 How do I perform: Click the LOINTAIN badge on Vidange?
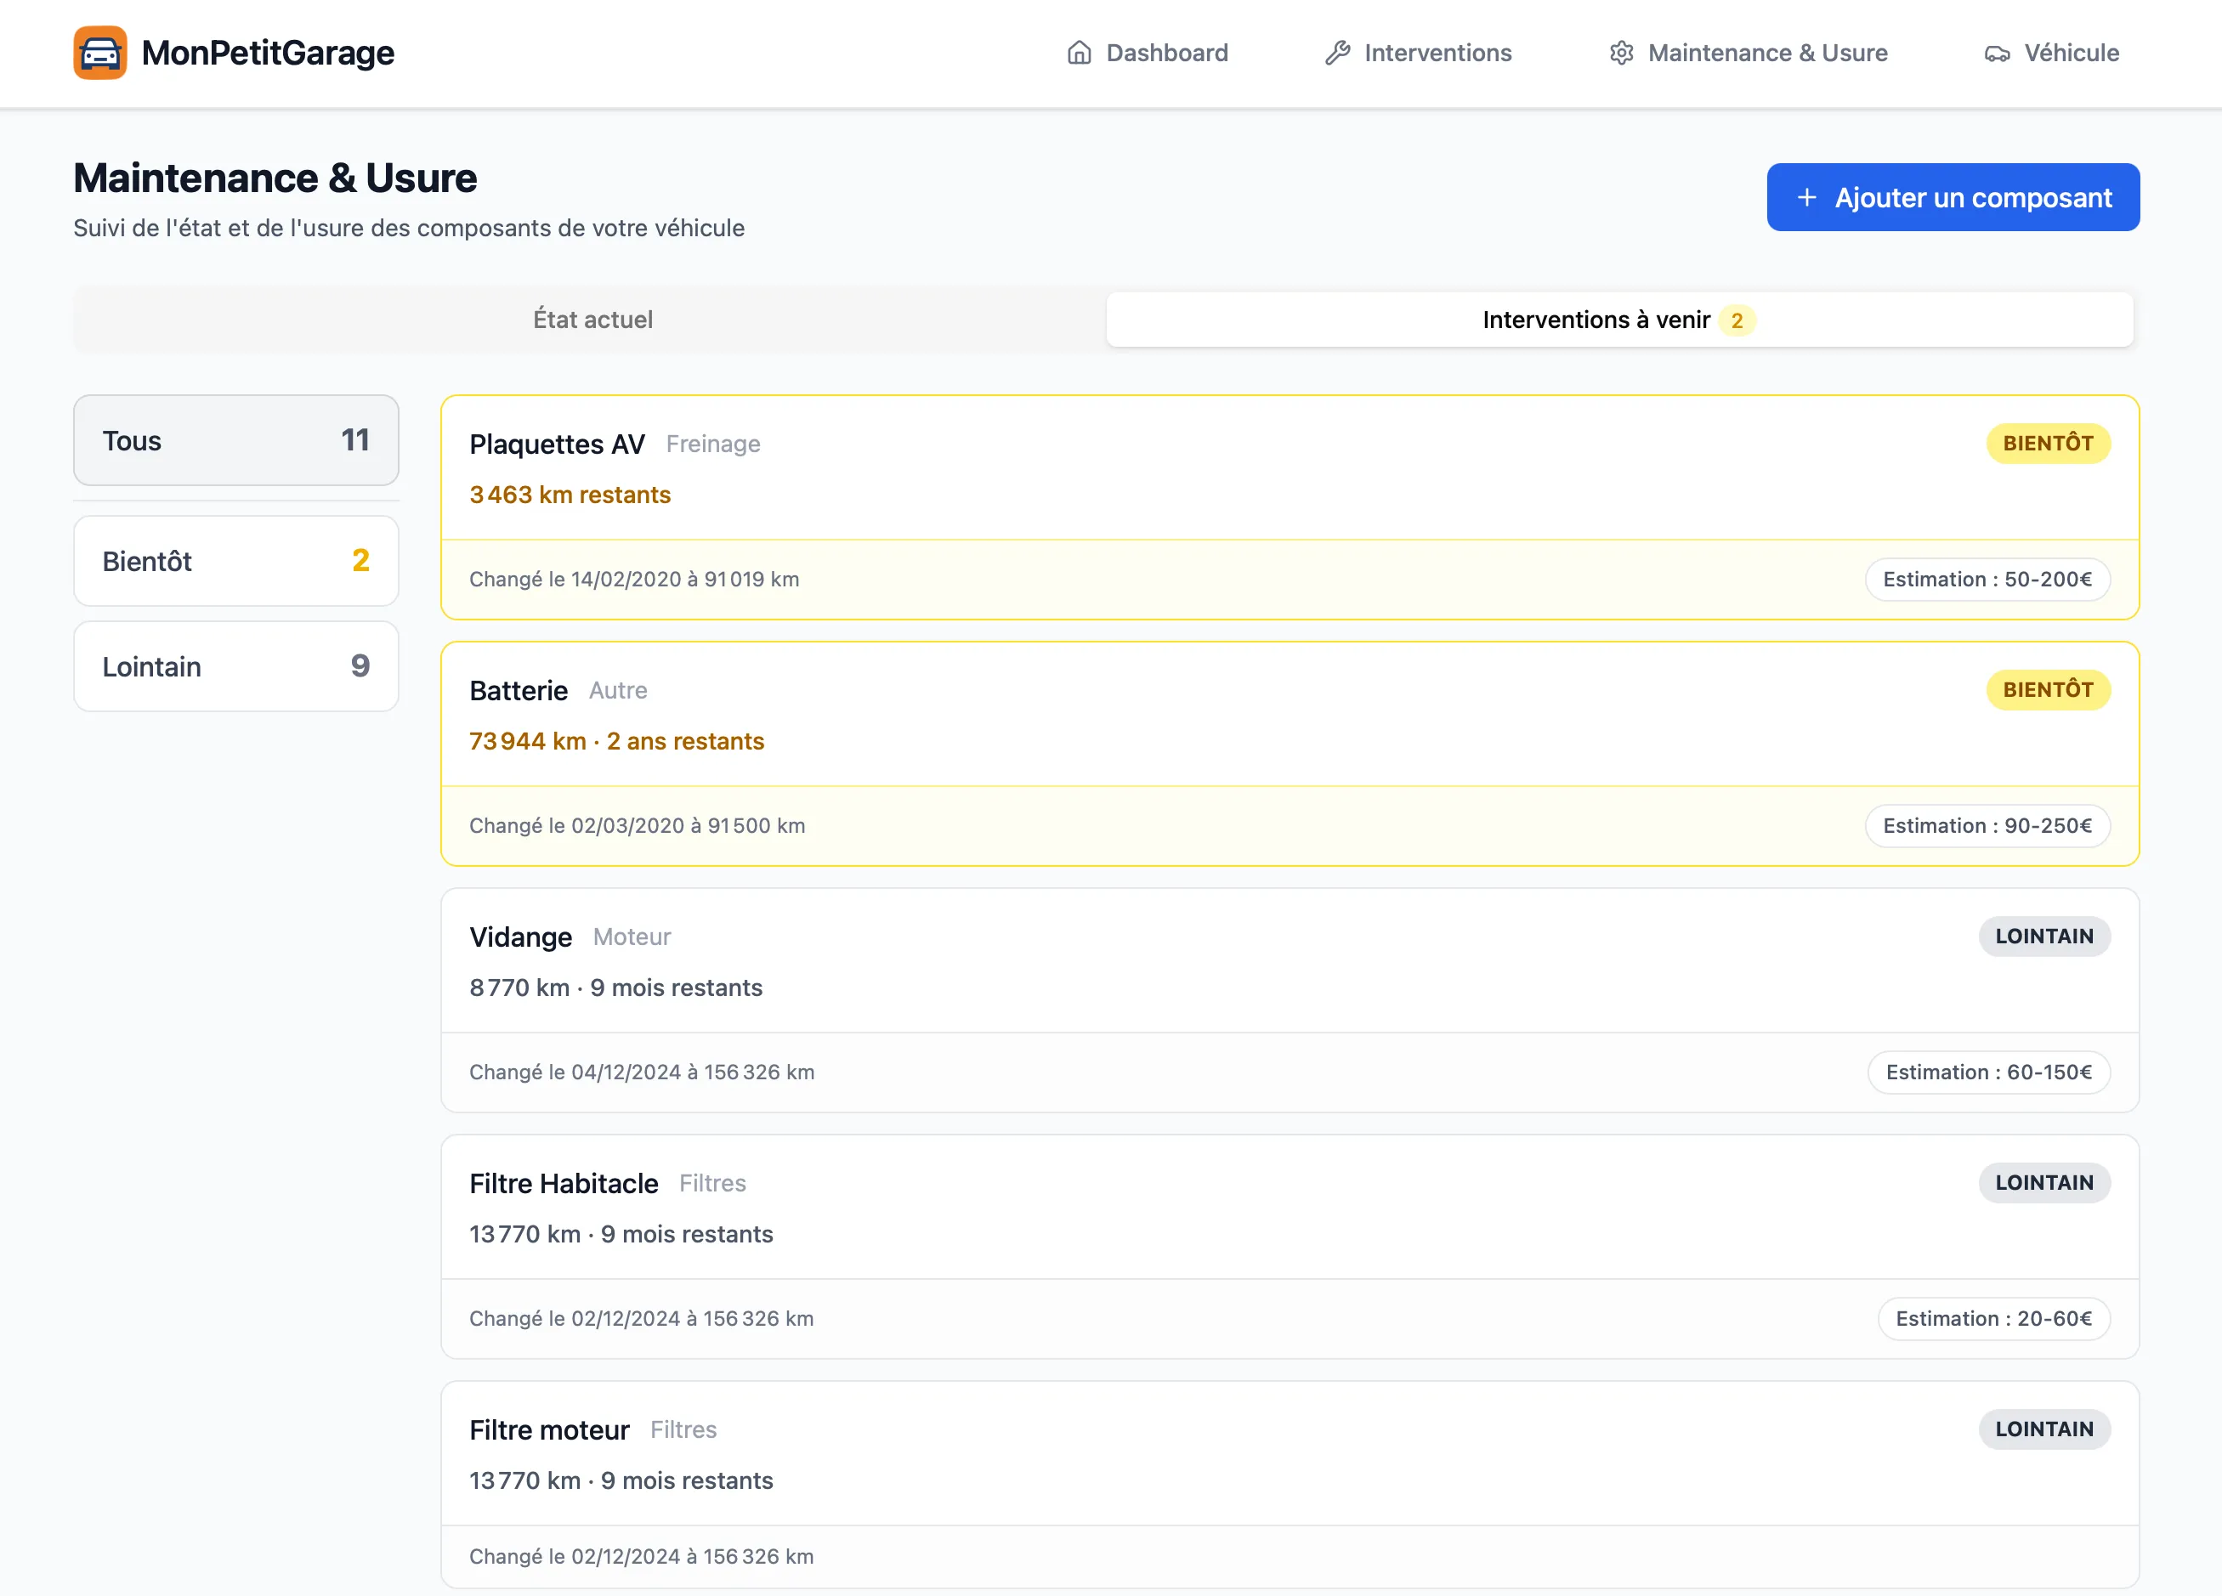click(x=2043, y=937)
